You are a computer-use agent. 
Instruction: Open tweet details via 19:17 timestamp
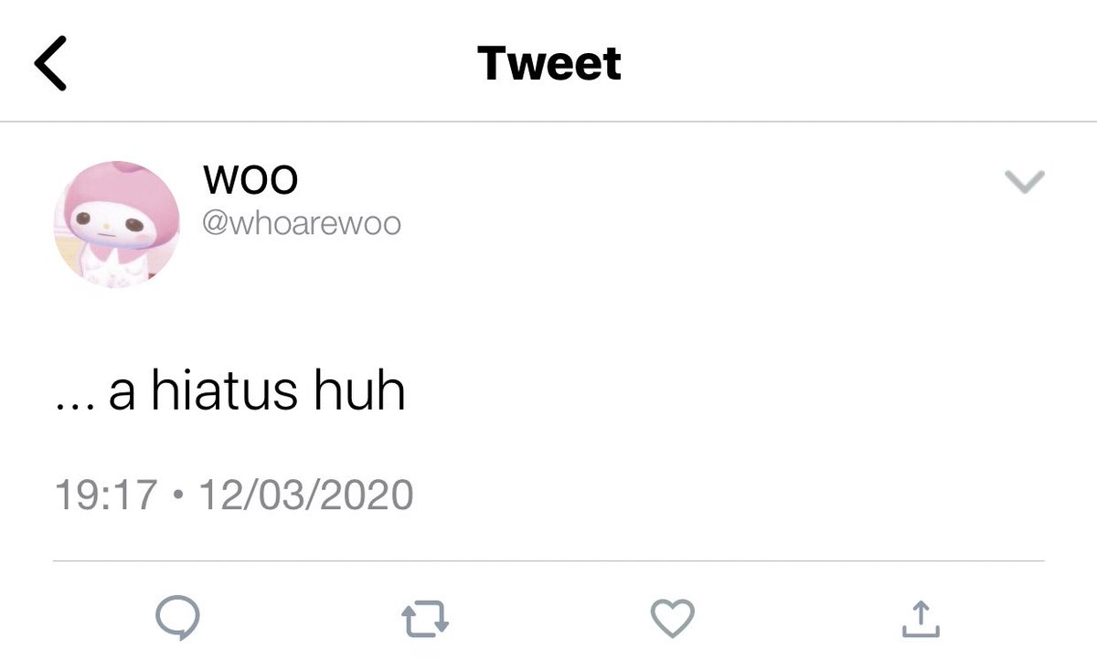coord(106,496)
